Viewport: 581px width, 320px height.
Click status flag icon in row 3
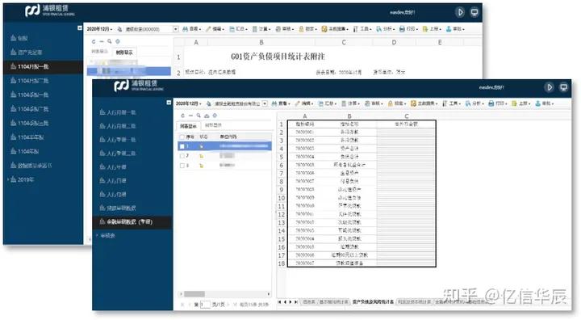201,166
